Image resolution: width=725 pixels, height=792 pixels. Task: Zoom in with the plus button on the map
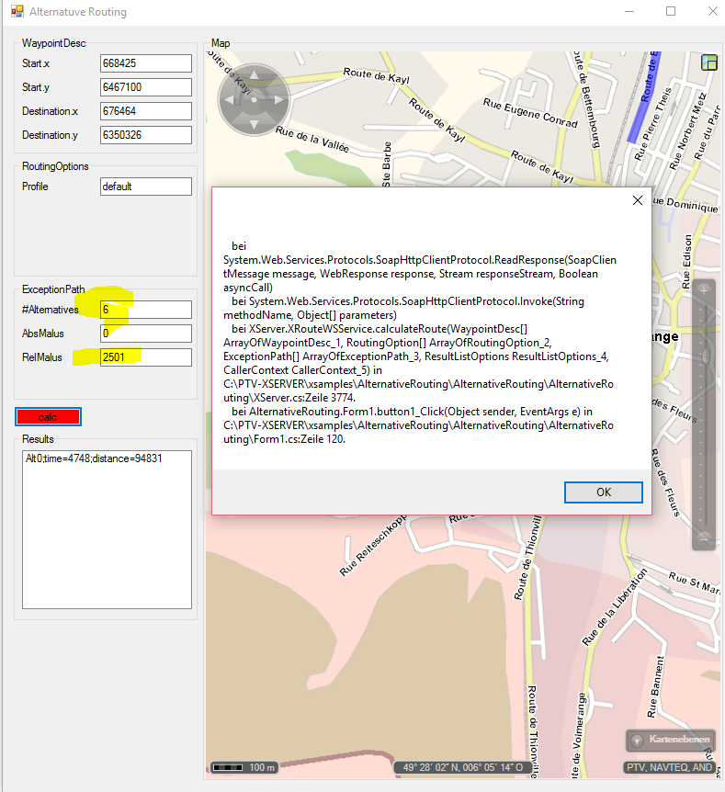click(704, 290)
